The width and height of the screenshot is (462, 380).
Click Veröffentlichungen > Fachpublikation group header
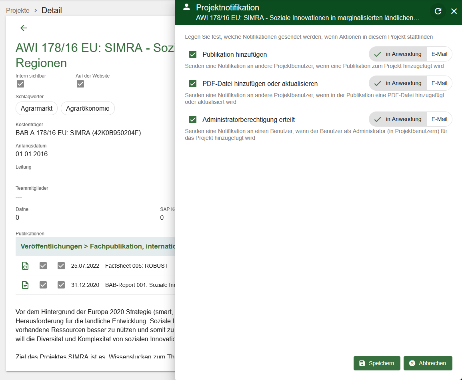coord(96,247)
